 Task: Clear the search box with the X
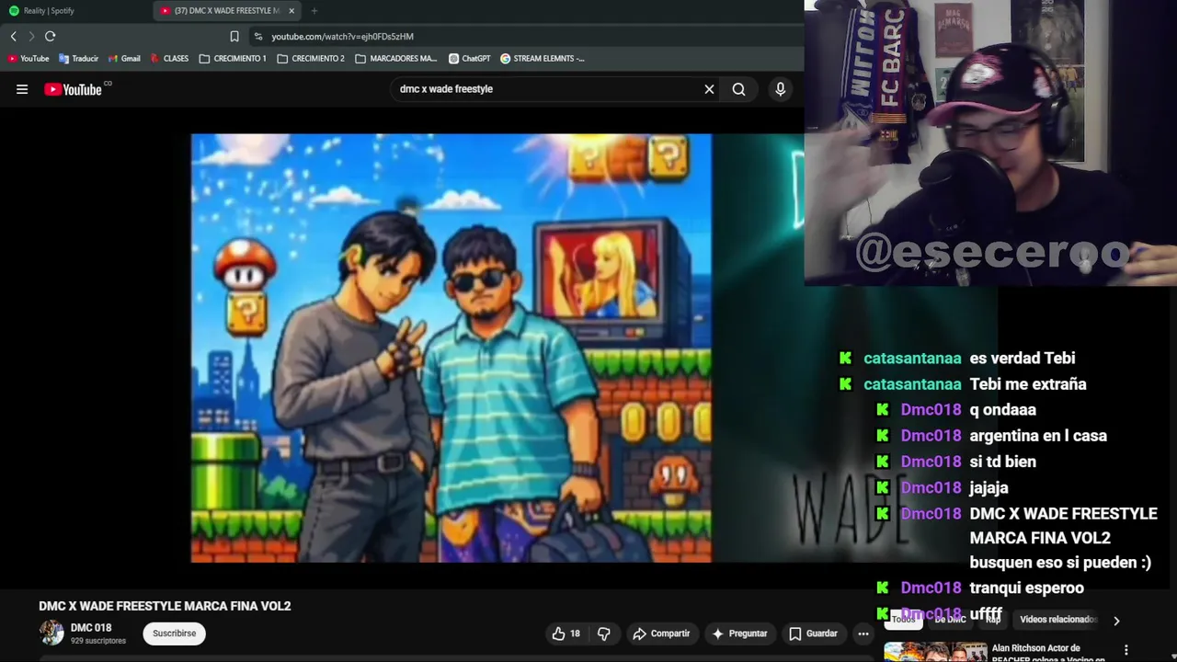(709, 89)
